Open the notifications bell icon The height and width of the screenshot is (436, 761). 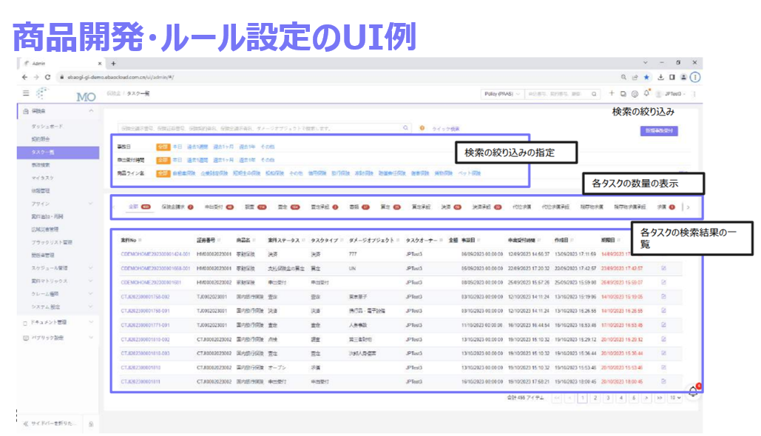(x=646, y=93)
